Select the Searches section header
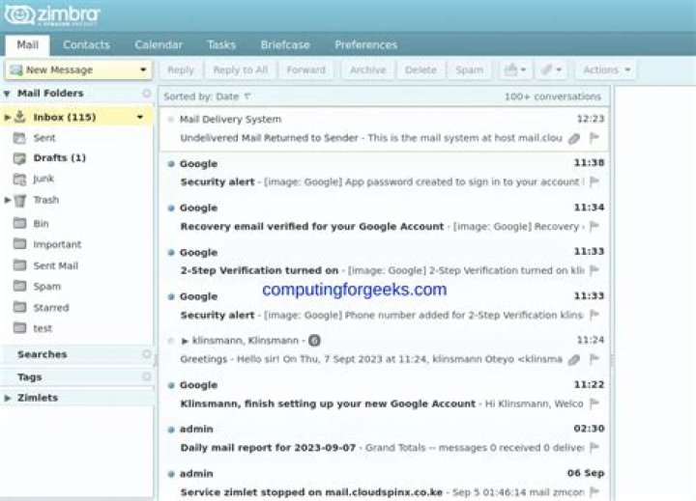Screen dimensions: 696x501 point(76,354)
